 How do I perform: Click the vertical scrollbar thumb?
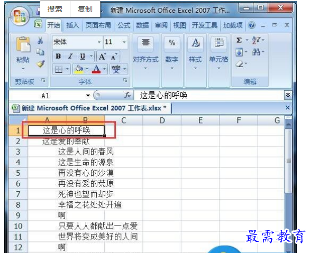pyautogui.click(x=288, y=161)
